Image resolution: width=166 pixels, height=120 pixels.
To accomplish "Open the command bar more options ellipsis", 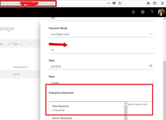I will (x=30, y=44).
